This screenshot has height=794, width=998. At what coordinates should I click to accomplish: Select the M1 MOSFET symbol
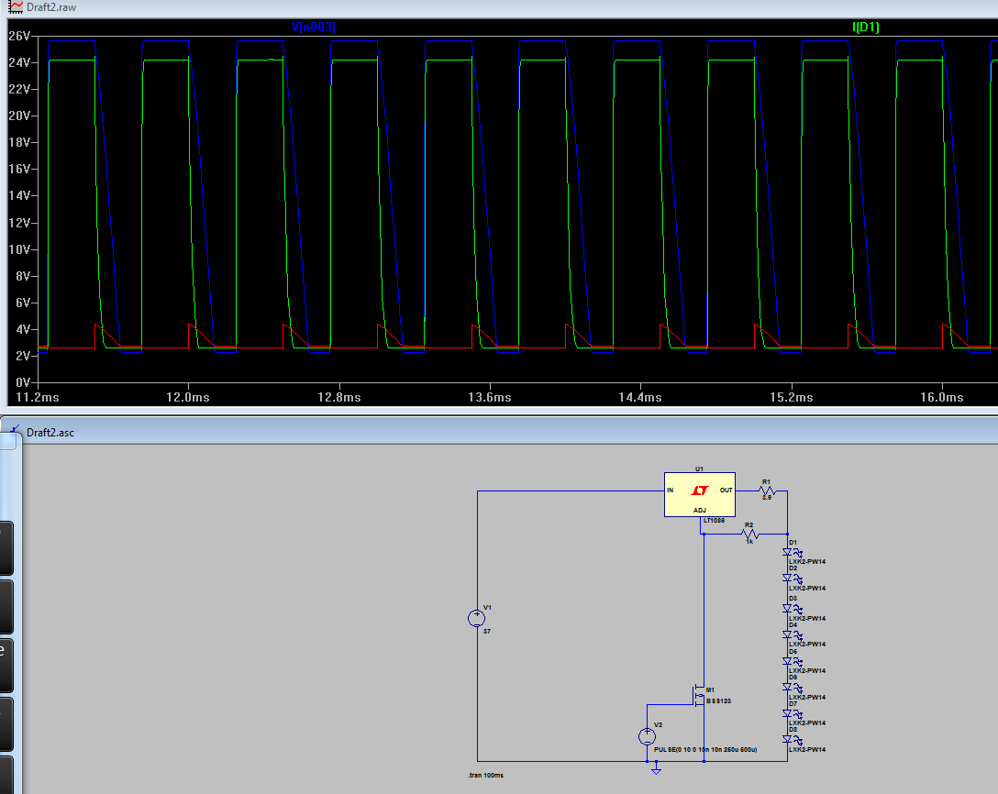698,696
